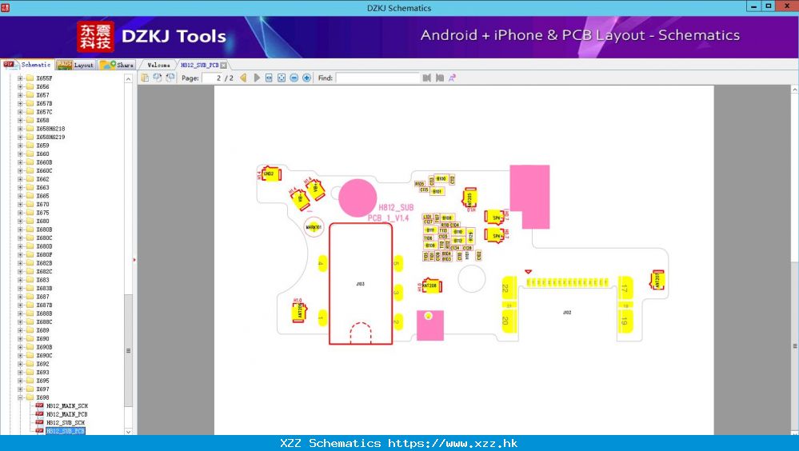The width and height of the screenshot is (799, 451).
Task: Expand the X683B folder node
Action: point(20,288)
